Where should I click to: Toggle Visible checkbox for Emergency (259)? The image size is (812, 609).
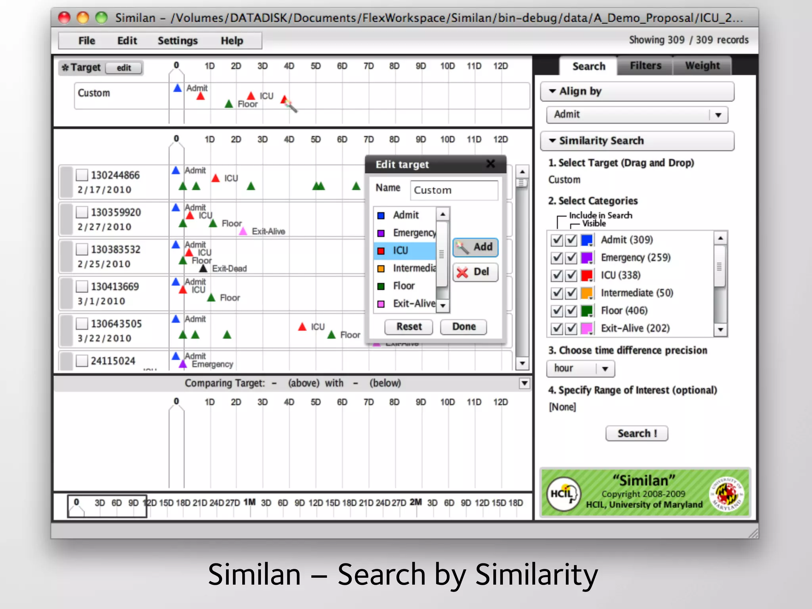pyautogui.click(x=571, y=258)
